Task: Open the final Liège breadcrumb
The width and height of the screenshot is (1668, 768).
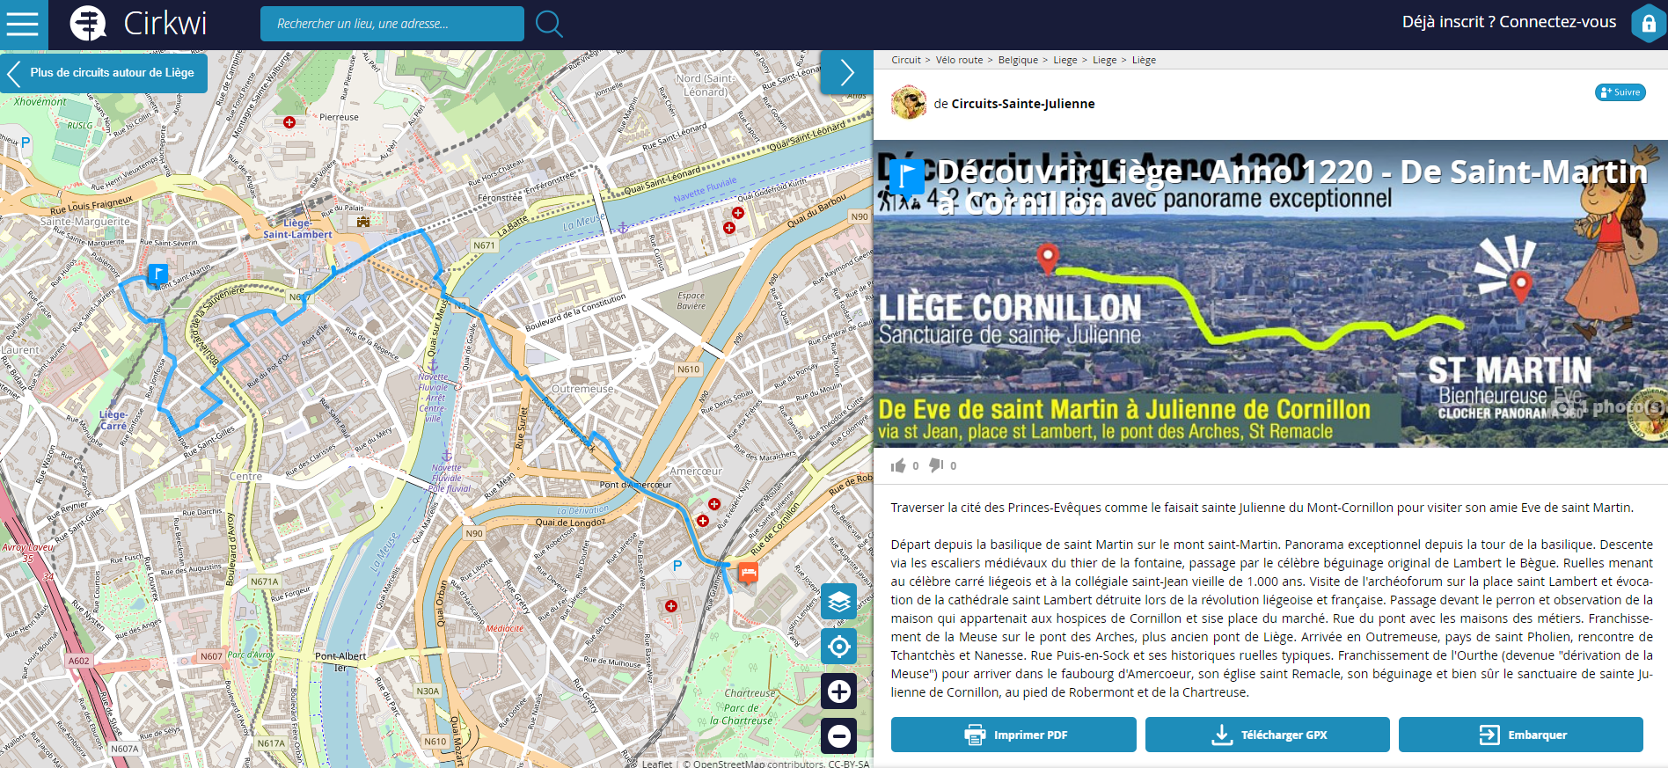Action: click(1144, 60)
